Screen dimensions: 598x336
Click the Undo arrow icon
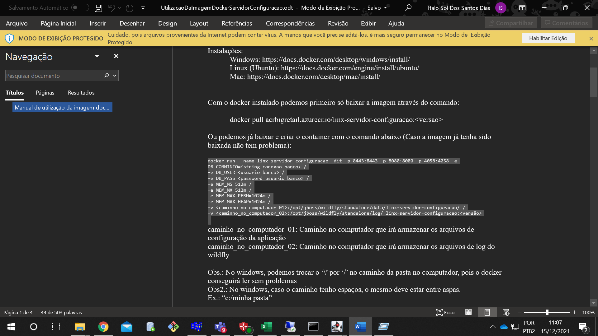point(112,8)
